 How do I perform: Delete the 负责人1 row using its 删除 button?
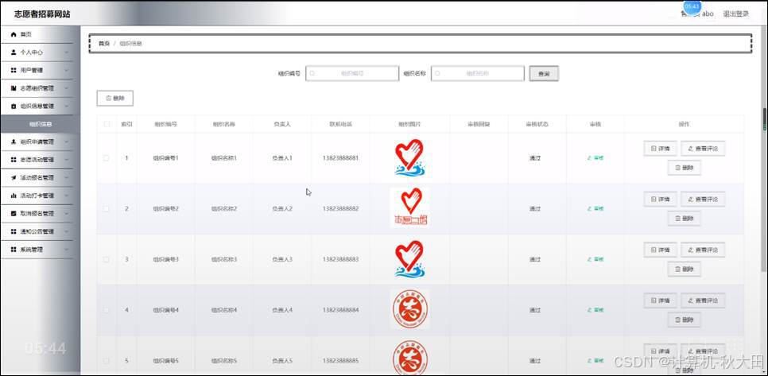pyautogui.click(x=685, y=168)
